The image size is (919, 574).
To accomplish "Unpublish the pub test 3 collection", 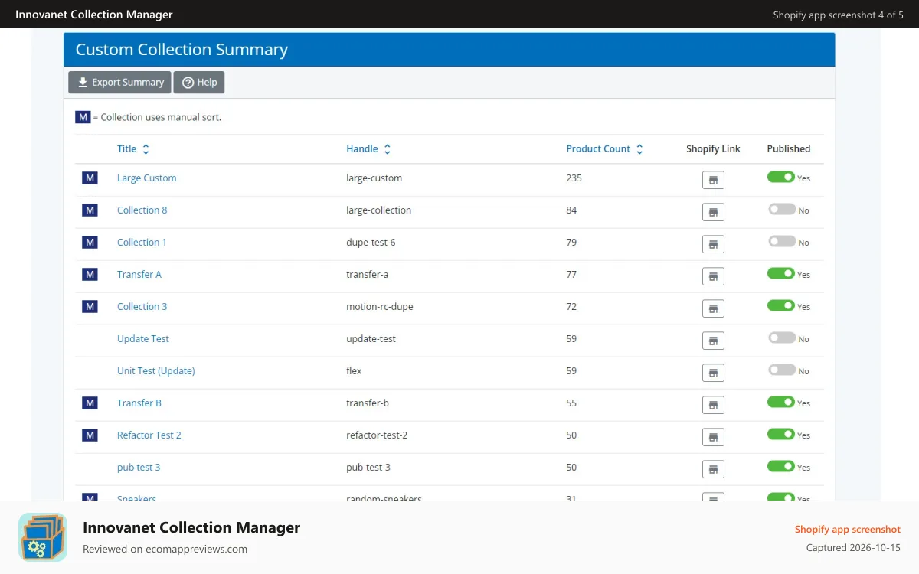I will click(781, 466).
